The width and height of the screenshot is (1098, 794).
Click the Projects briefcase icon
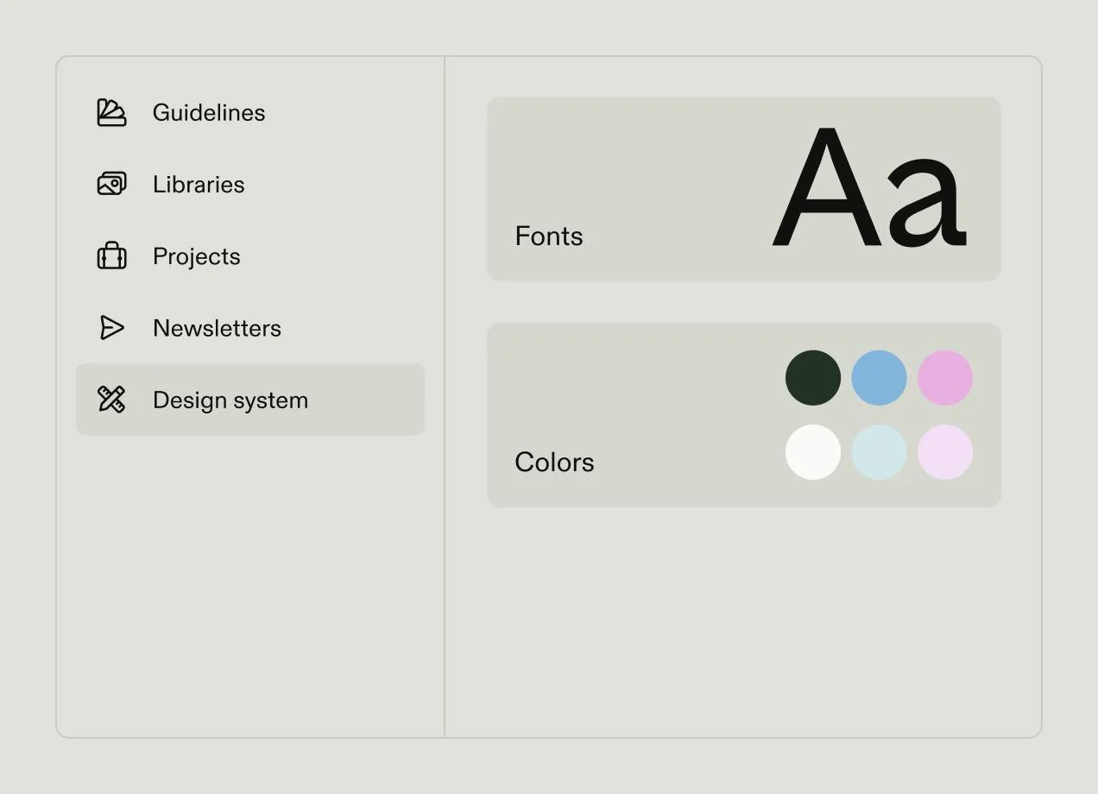click(x=111, y=256)
